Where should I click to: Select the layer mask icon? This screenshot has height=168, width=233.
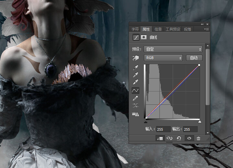tap(144, 37)
